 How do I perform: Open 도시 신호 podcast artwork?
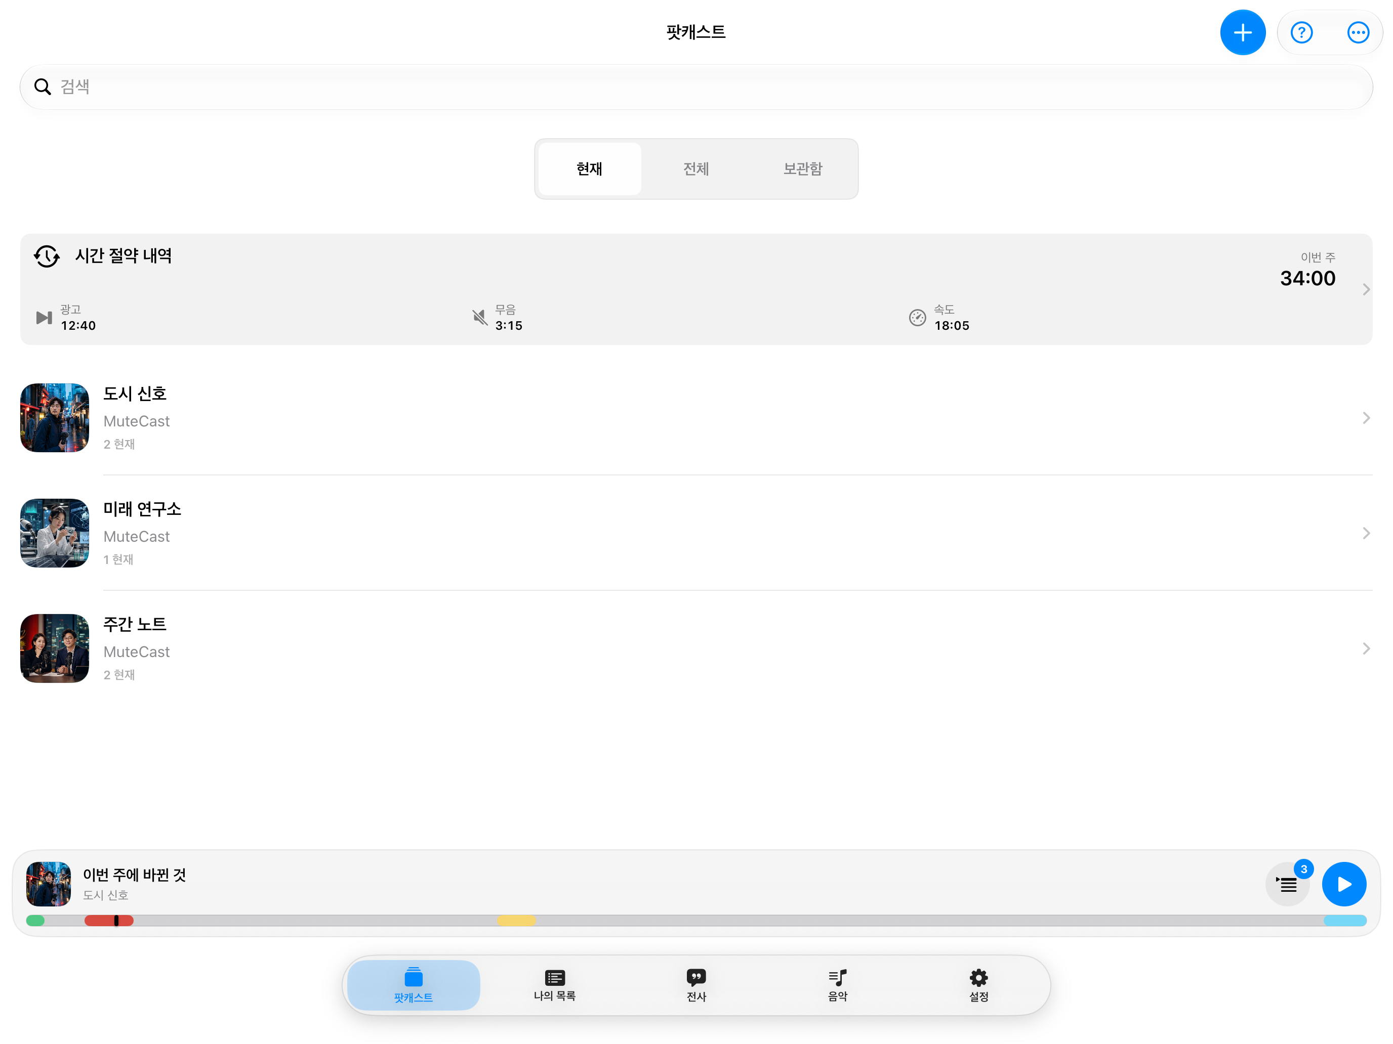(x=55, y=418)
